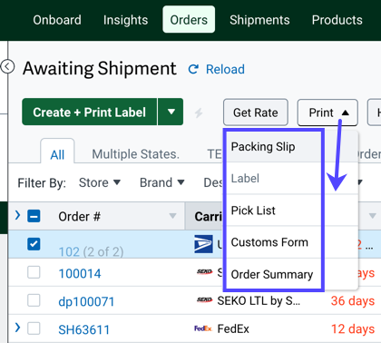Toggle the select-all orders header checkbox
Image resolution: width=381 pixels, height=343 pixels.
34,216
